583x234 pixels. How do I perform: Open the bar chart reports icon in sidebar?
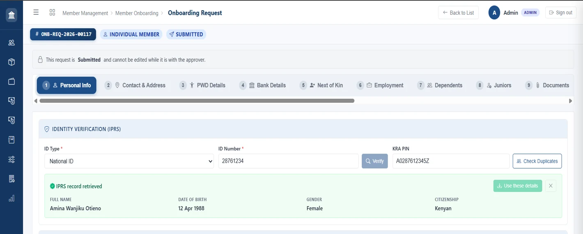coord(11,198)
